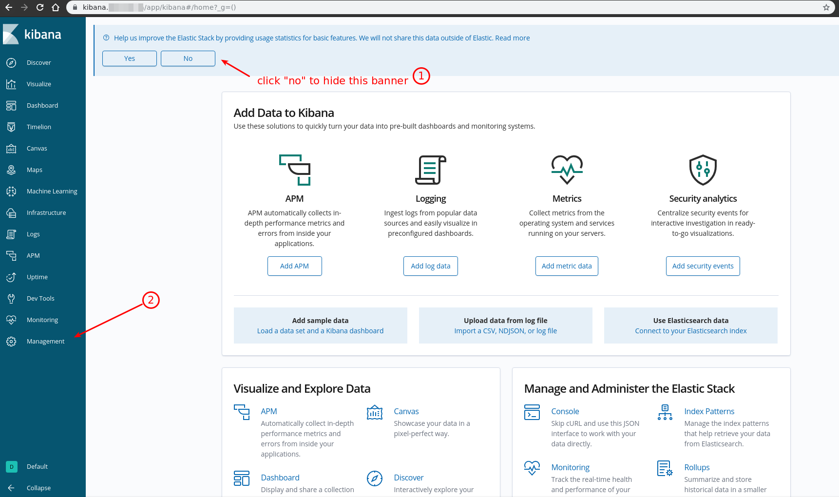Open Monitoring link under Manage section
This screenshot has width=839, height=497.
pos(571,468)
